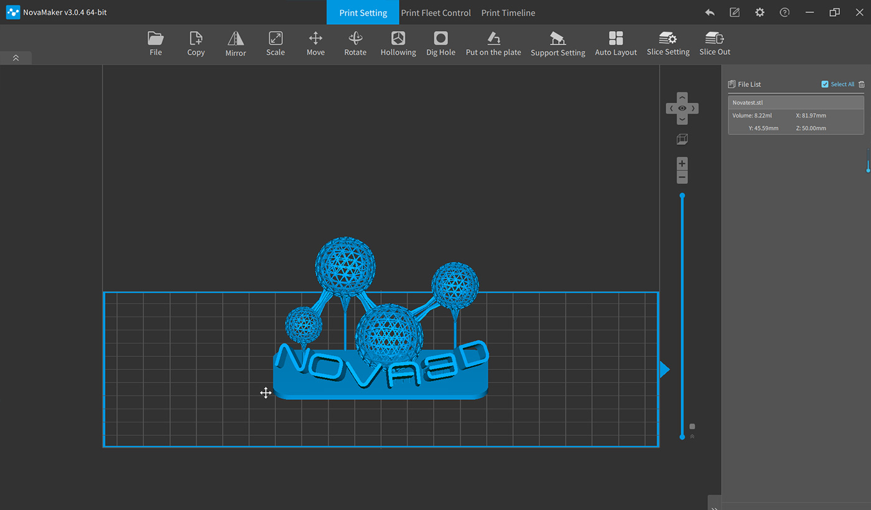The image size is (871, 510).
Task: Select the Mirror tool
Action: pos(236,44)
